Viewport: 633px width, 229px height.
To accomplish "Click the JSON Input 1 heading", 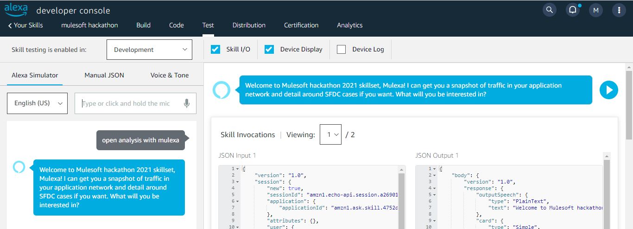I will coord(237,155).
